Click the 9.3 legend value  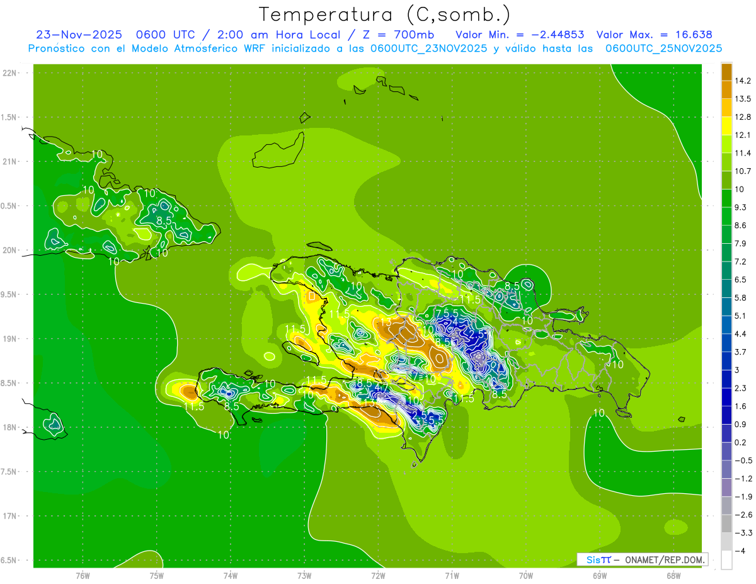click(740, 207)
